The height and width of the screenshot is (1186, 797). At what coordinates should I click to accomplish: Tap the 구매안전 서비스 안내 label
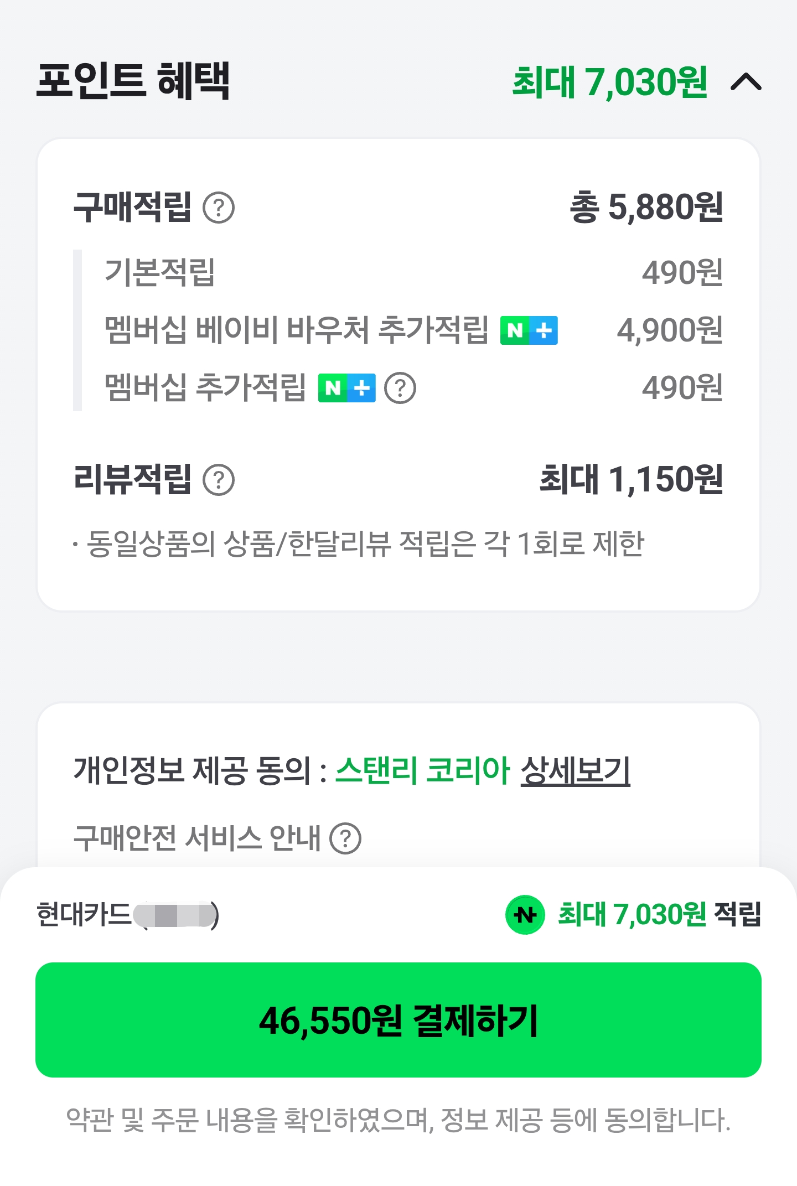pyautogui.click(x=197, y=838)
